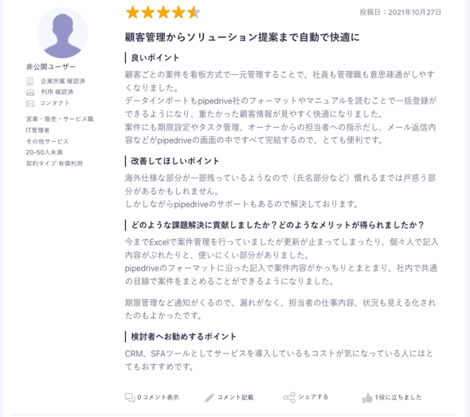This screenshot has width=470, height=417.
Task: Click the pencil icon for writing comment
Action: [x=210, y=398]
